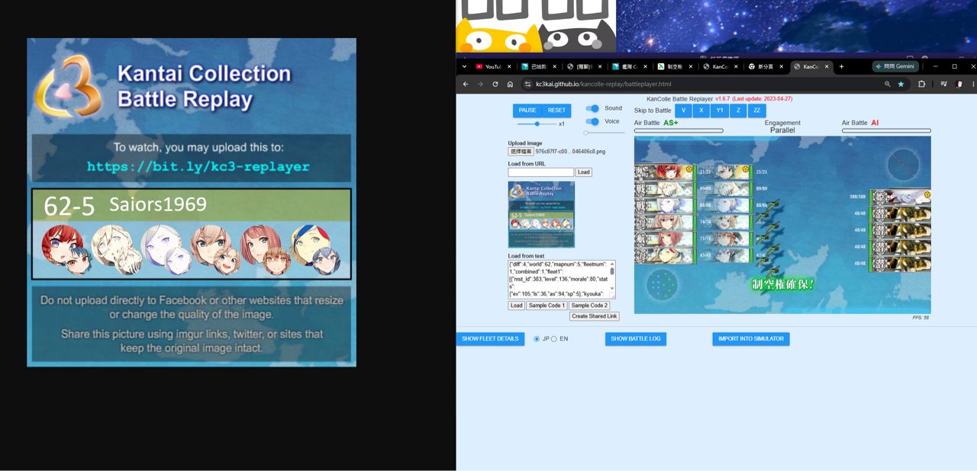Click the compass dial in the battle view
This screenshot has width=977, height=471.
pyautogui.click(x=904, y=164)
